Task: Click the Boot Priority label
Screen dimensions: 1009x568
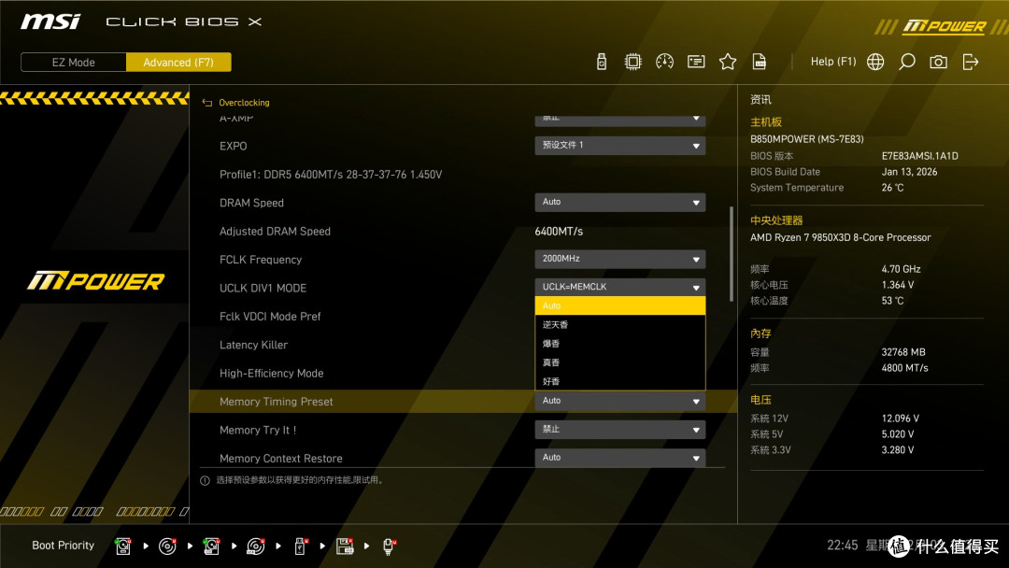Action: (64, 546)
